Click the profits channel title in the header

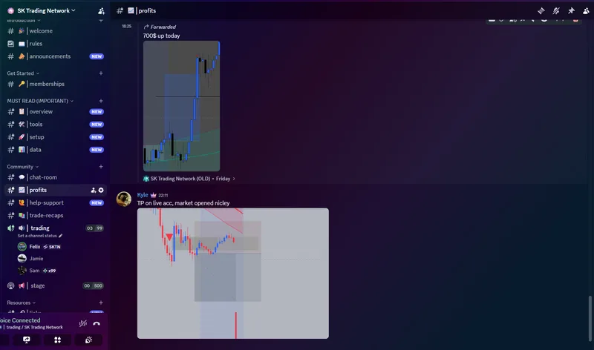pyautogui.click(x=147, y=10)
